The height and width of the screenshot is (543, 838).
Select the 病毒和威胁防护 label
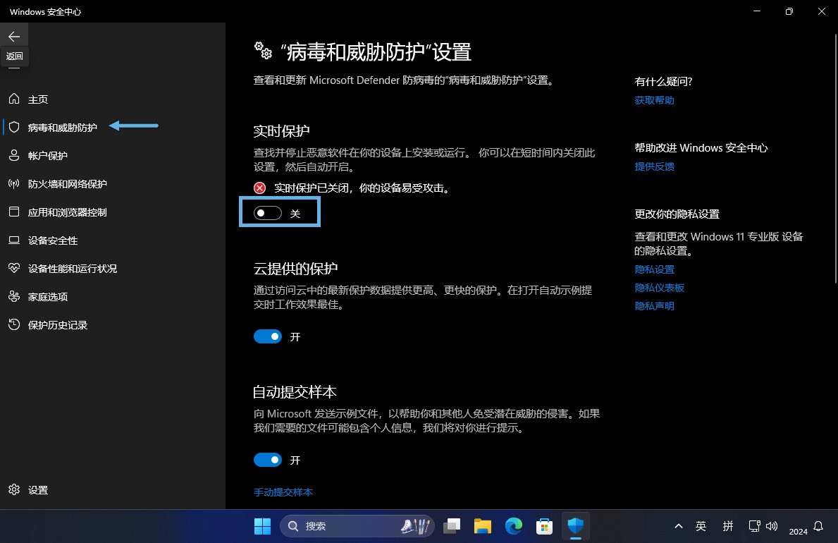pyautogui.click(x=63, y=128)
